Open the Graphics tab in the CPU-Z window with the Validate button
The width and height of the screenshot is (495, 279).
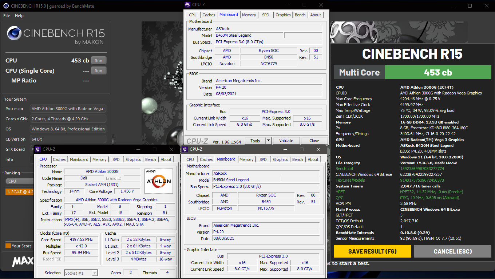(283, 15)
